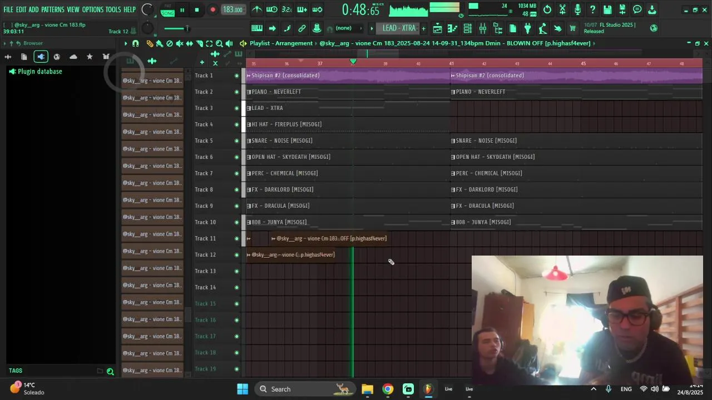Mute Track 12 green toggle
This screenshot has height=400, width=712.
coord(236,255)
